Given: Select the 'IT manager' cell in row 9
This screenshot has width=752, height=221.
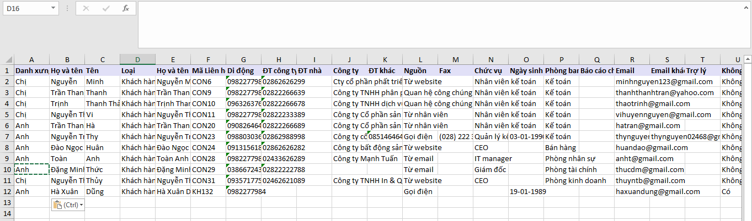Looking at the screenshot, I should [x=490, y=158].
